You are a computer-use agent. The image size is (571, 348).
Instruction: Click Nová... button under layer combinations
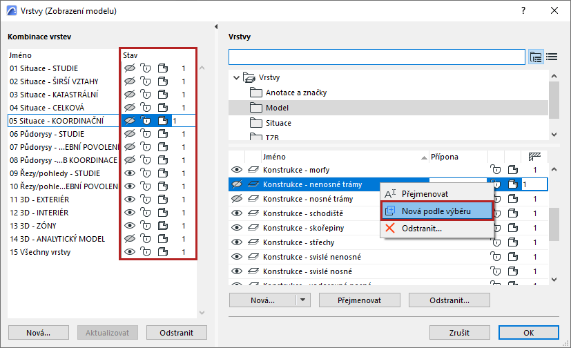[x=38, y=333]
